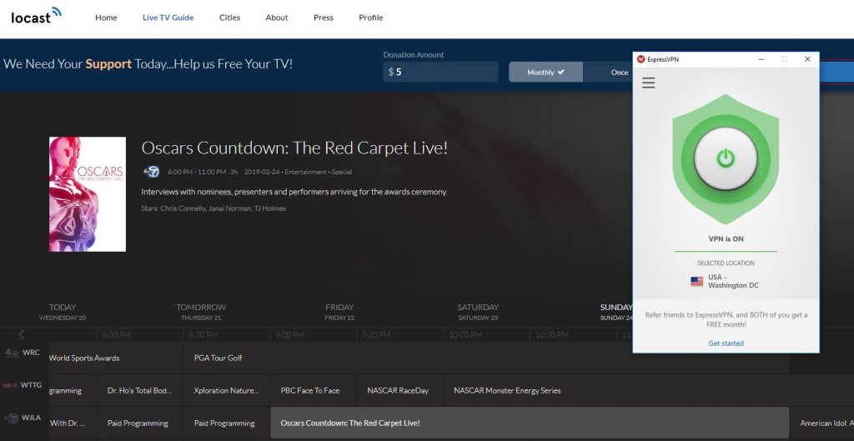The height and width of the screenshot is (441, 854).
Task: Open the ExpressVPN hamburger menu
Action: tap(648, 83)
